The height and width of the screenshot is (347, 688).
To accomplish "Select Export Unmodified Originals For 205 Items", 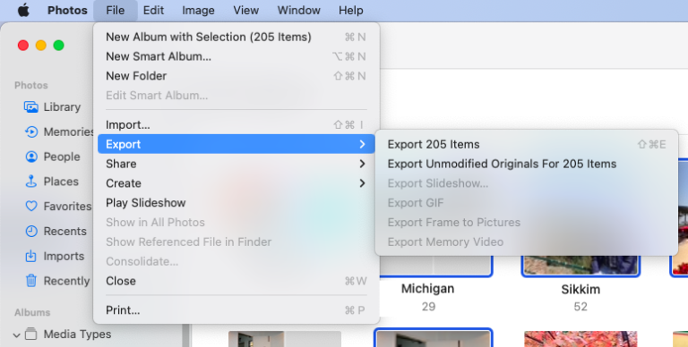I will click(x=527, y=164).
